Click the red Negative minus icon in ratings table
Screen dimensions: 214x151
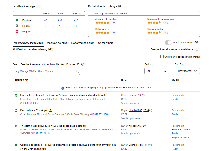(17, 31)
